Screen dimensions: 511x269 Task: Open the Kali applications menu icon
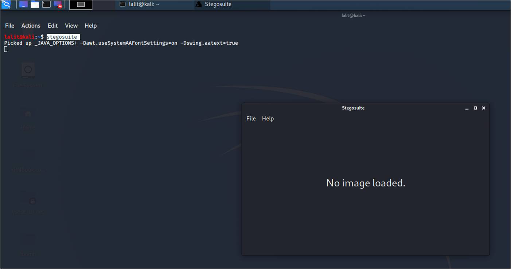[x=6, y=4]
